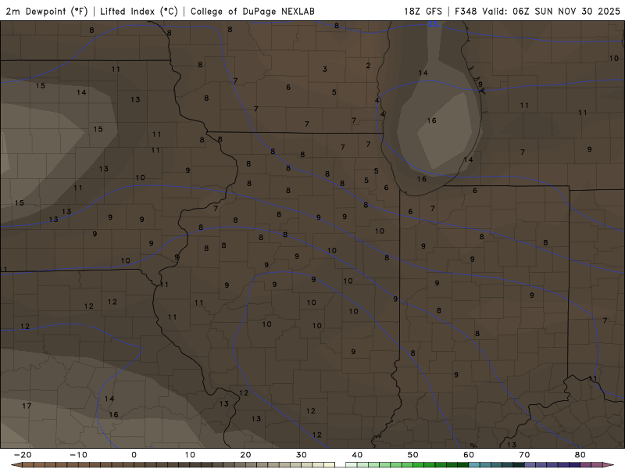This screenshot has height=469, width=625.
Task: Click the "F348 Valid: 06Z SUN NOV 30 2025" text
Action: tap(537, 11)
